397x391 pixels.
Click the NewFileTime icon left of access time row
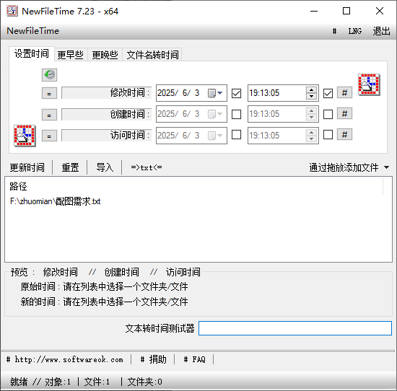click(x=25, y=136)
